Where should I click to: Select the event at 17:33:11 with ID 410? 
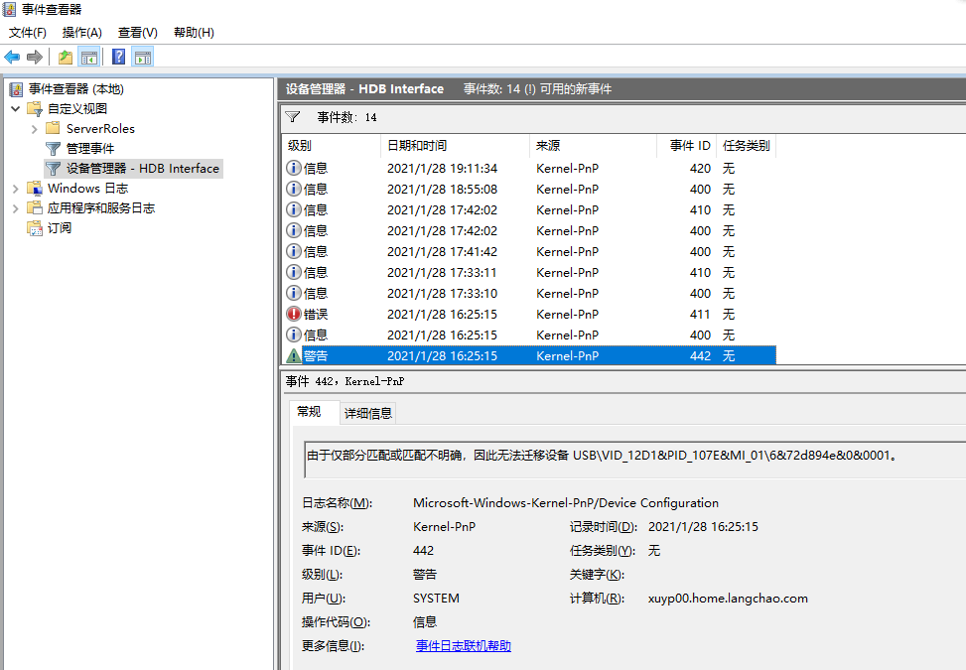pyautogui.click(x=529, y=273)
